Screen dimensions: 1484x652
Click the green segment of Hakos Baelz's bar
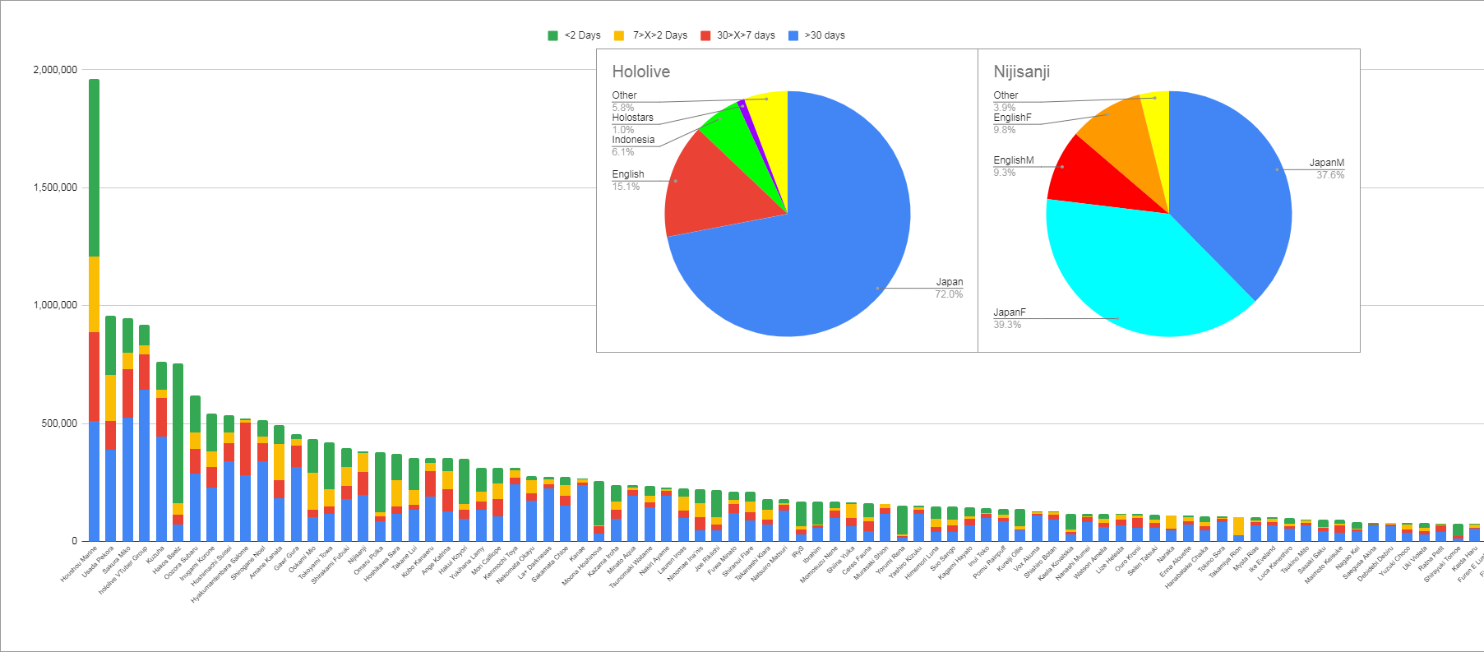pos(178,433)
